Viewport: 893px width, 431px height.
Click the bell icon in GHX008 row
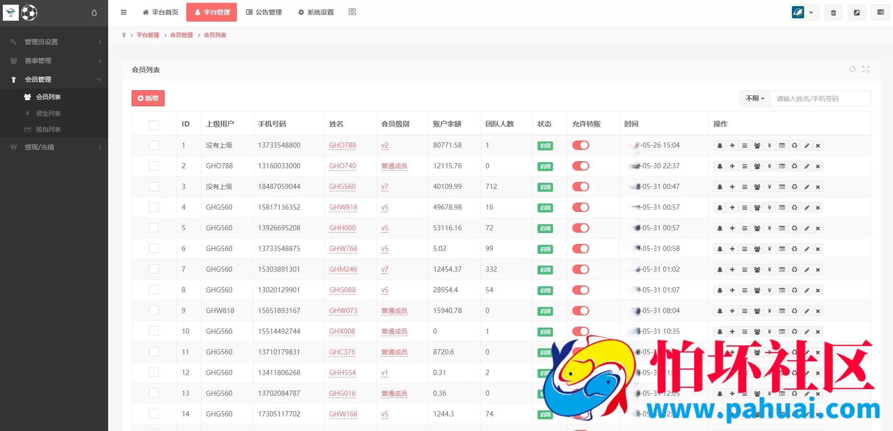[x=719, y=332]
